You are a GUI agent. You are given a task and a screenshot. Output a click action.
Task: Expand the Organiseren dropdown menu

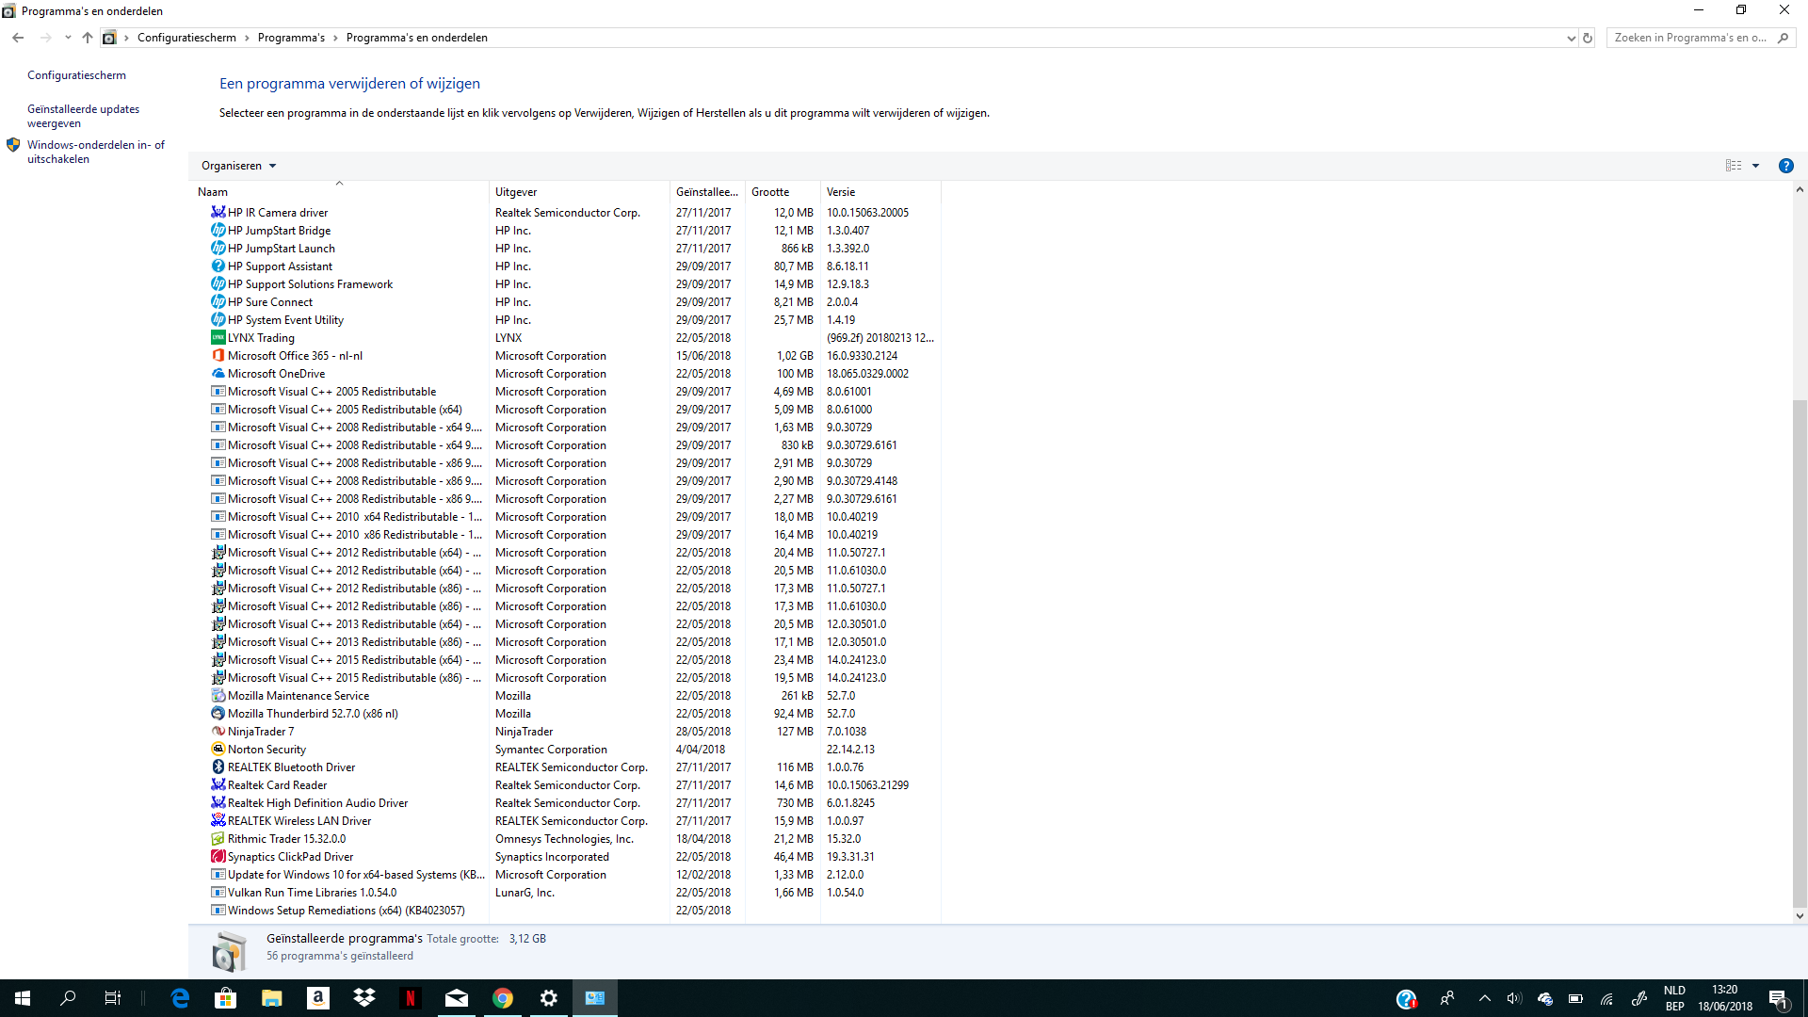239,166
